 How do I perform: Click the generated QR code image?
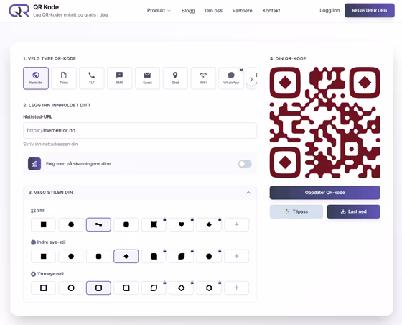pos(324,122)
